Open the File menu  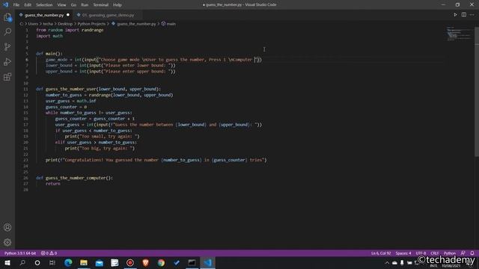pyautogui.click(x=16, y=5)
